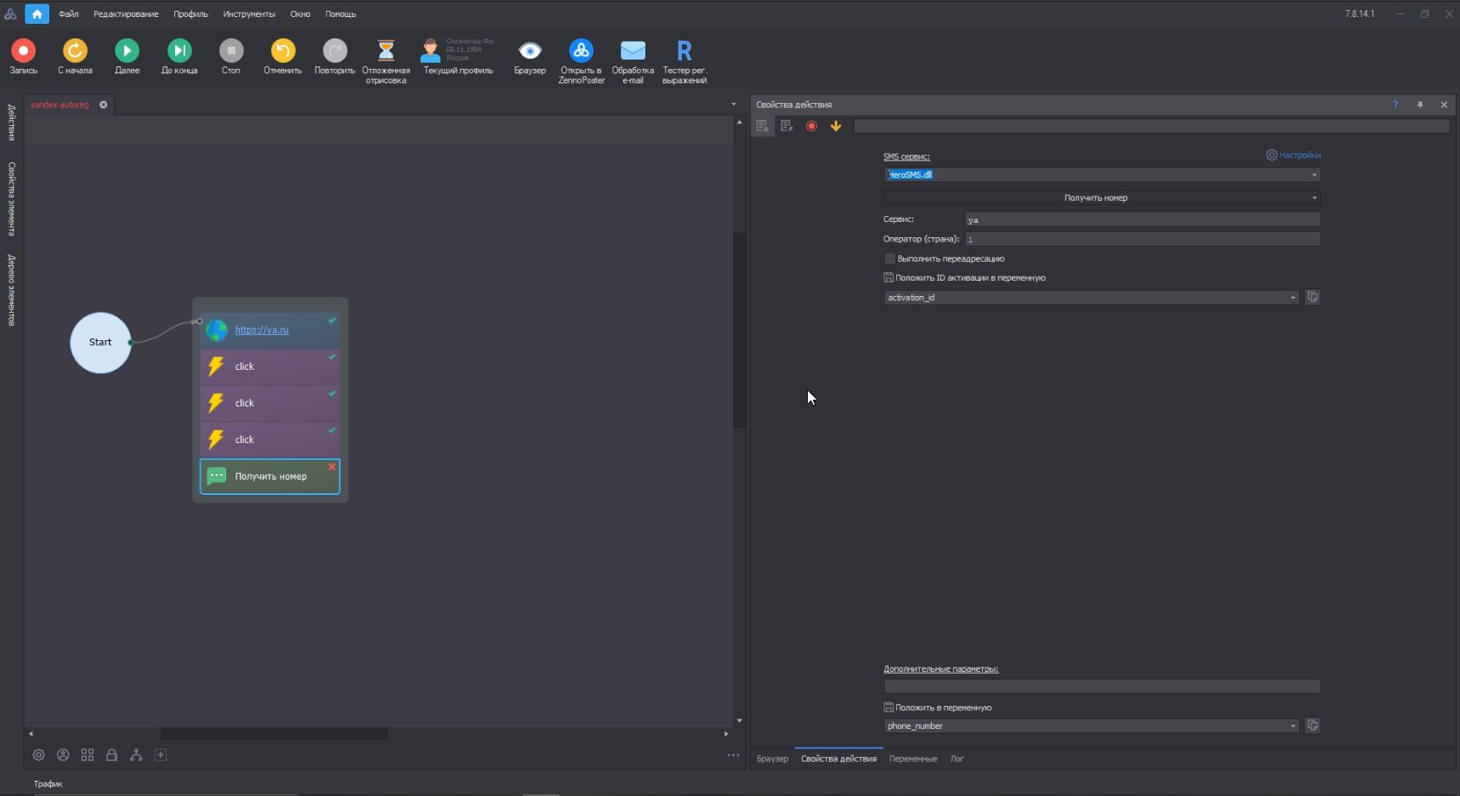Switch to the Переменные tab
The image size is (1460, 796).
click(x=912, y=759)
